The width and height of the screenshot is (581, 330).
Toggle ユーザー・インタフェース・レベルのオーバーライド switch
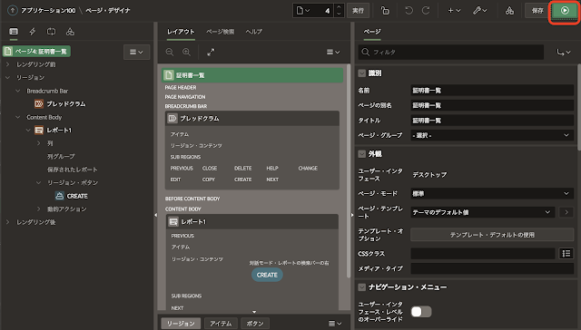(x=421, y=312)
